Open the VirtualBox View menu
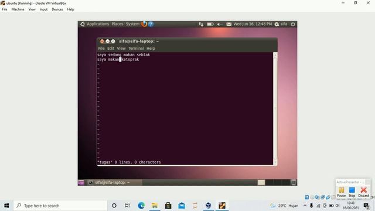Screen dimensions: 375x211 [x=32, y=9]
